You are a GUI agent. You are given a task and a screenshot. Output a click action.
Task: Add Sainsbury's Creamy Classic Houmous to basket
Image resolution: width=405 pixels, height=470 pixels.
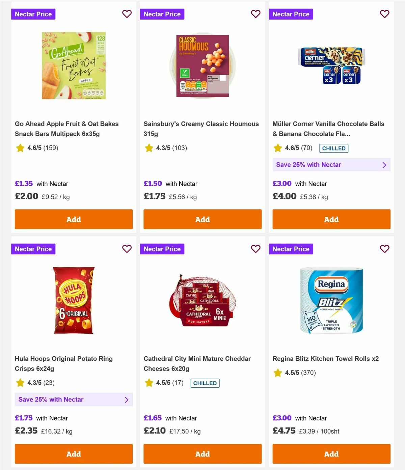pos(202,219)
